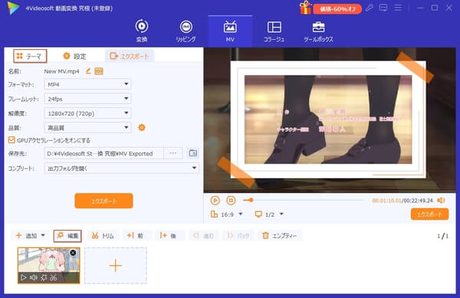The width and height of the screenshot is (460, 298).
Task: Select the MV tab
Action: pos(230,31)
